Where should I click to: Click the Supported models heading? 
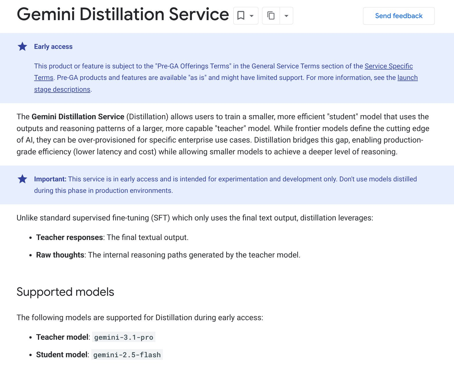coord(65,292)
